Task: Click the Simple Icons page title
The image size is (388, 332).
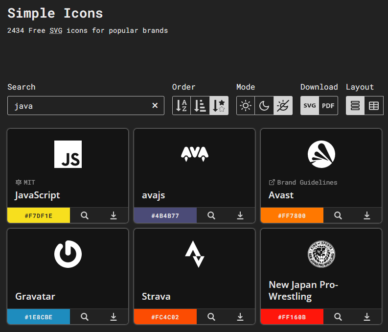Action: (55, 13)
